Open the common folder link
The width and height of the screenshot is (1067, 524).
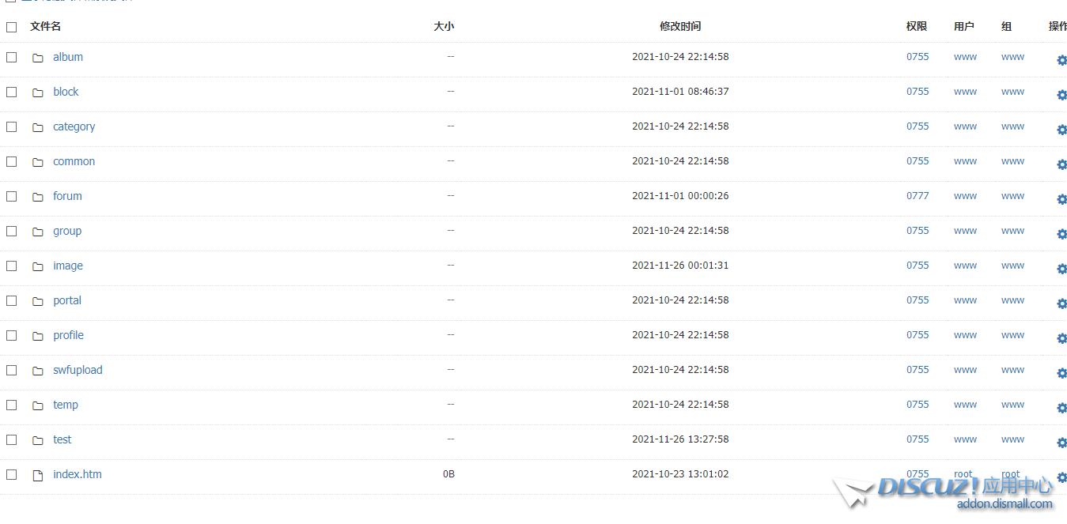coord(74,161)
